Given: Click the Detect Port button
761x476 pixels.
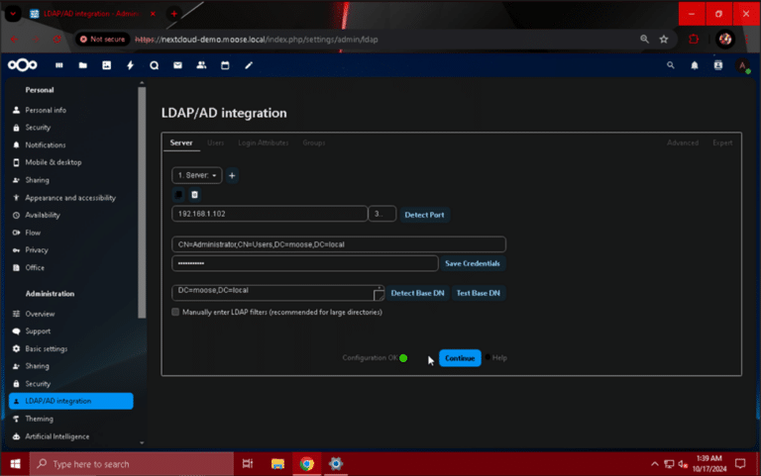Looking at the screenshot, I should pos(425,215).
